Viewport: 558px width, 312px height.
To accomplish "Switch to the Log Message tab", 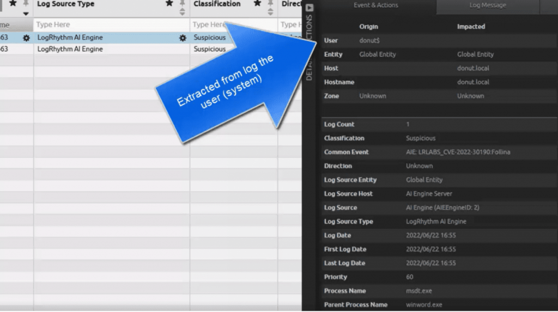I will pos(488,5).
